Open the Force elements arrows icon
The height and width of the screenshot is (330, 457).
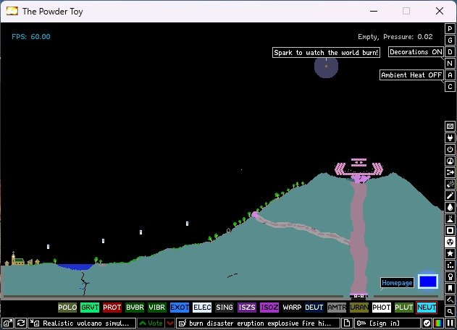[450, 172]
